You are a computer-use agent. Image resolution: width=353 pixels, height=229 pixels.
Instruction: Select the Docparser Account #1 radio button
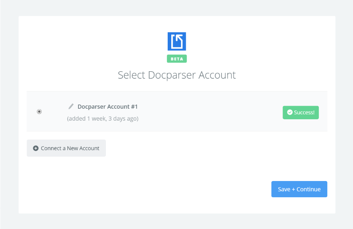click(x=39, y=112)
